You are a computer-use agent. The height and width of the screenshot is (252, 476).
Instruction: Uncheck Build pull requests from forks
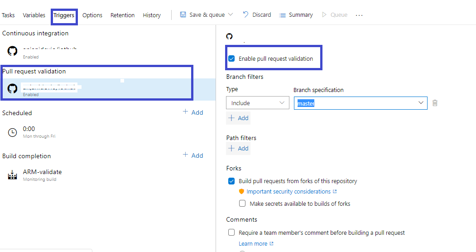coord(231,181)
